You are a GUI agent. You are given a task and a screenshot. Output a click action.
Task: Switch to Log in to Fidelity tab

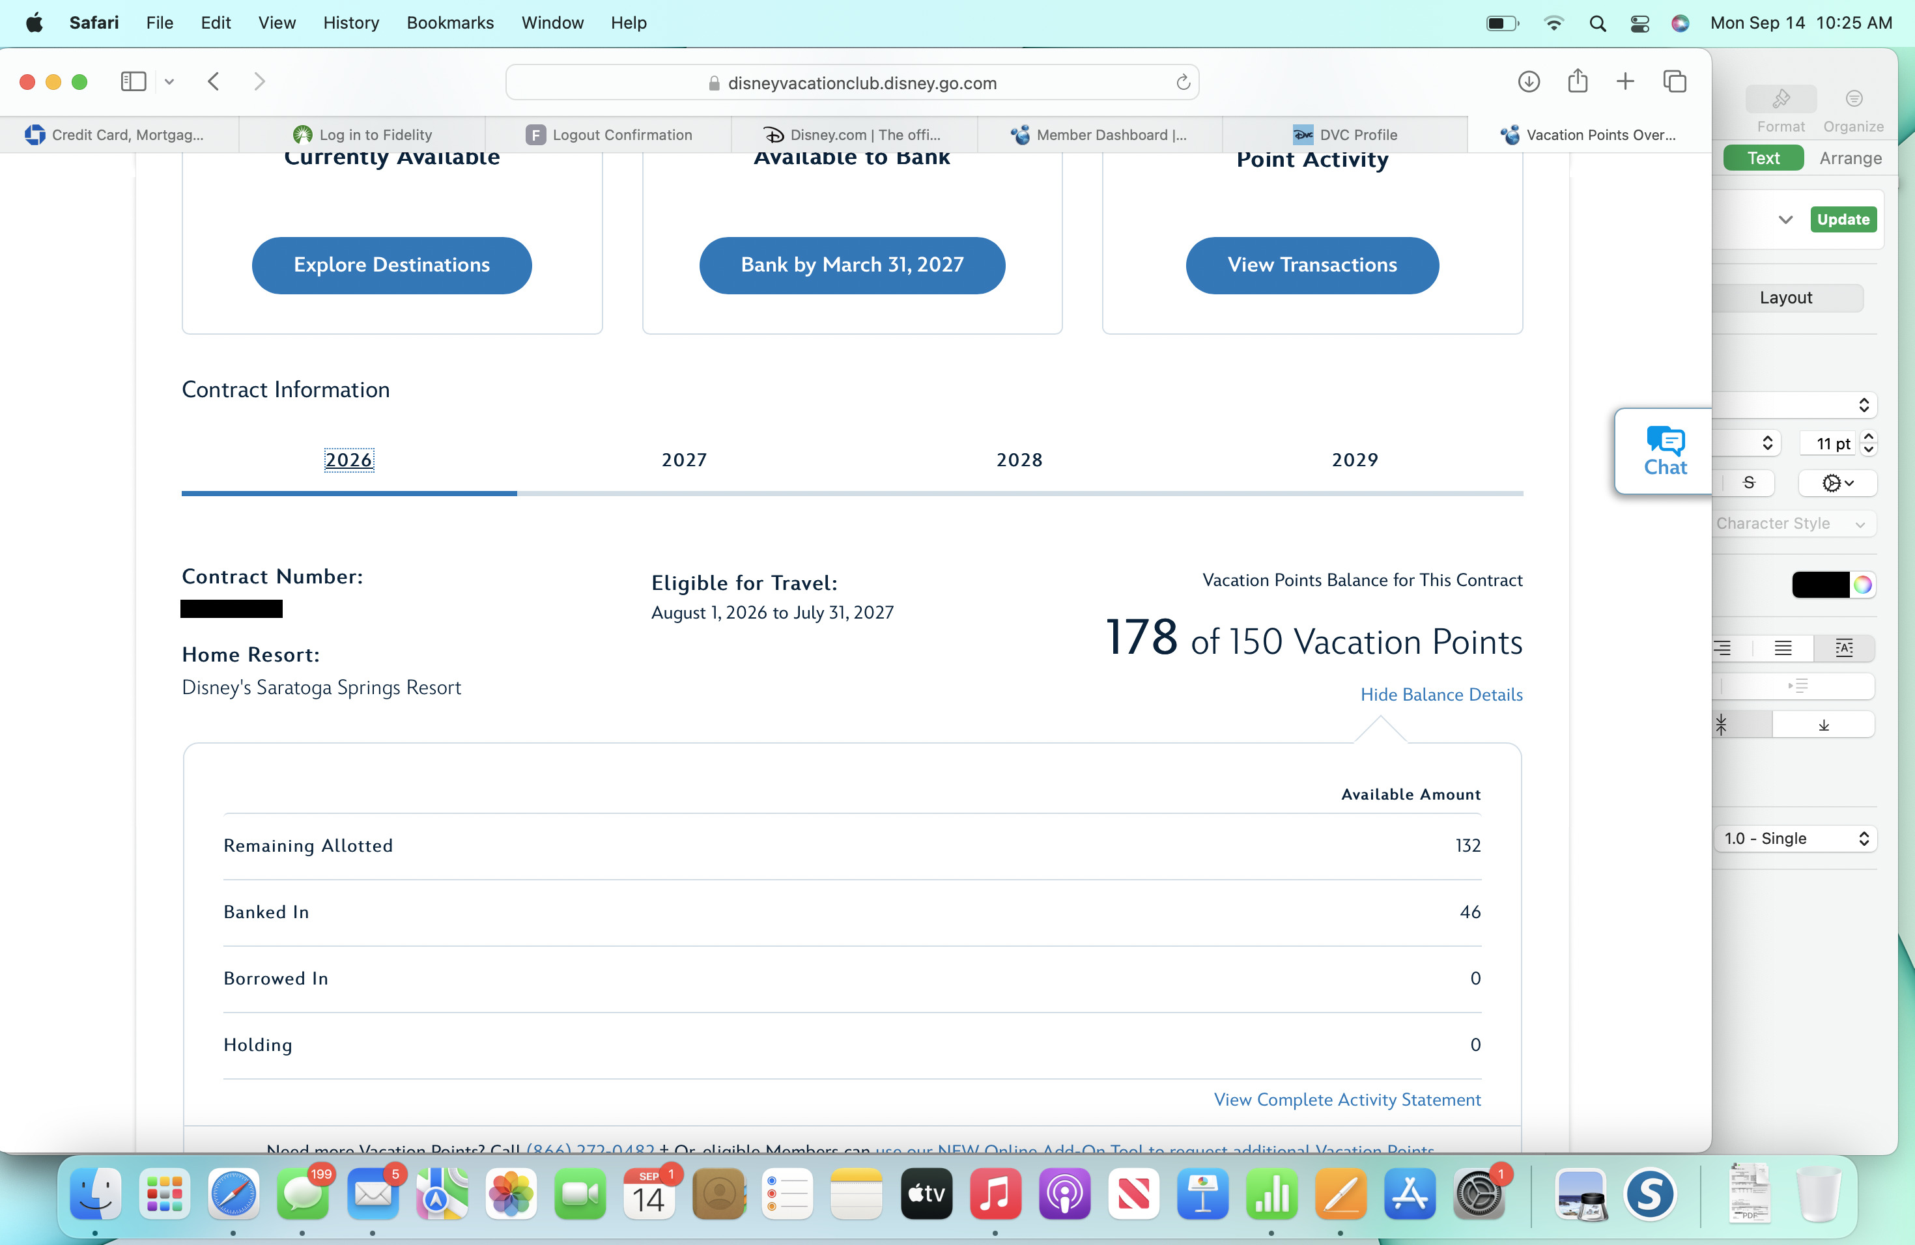[362, 134]
